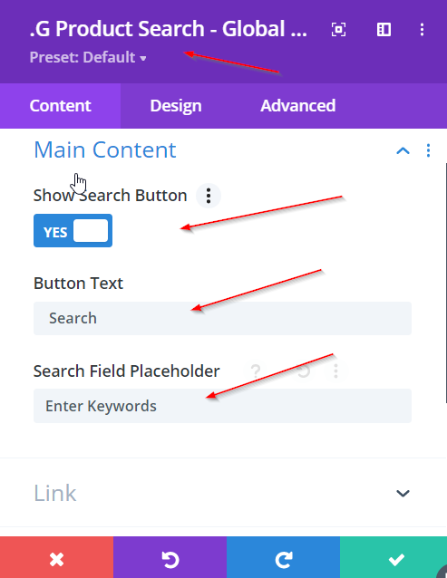The height and width of the screenshot is (578, 447).
Task: Open Main Content section options menu
Action: coord(428,150)
